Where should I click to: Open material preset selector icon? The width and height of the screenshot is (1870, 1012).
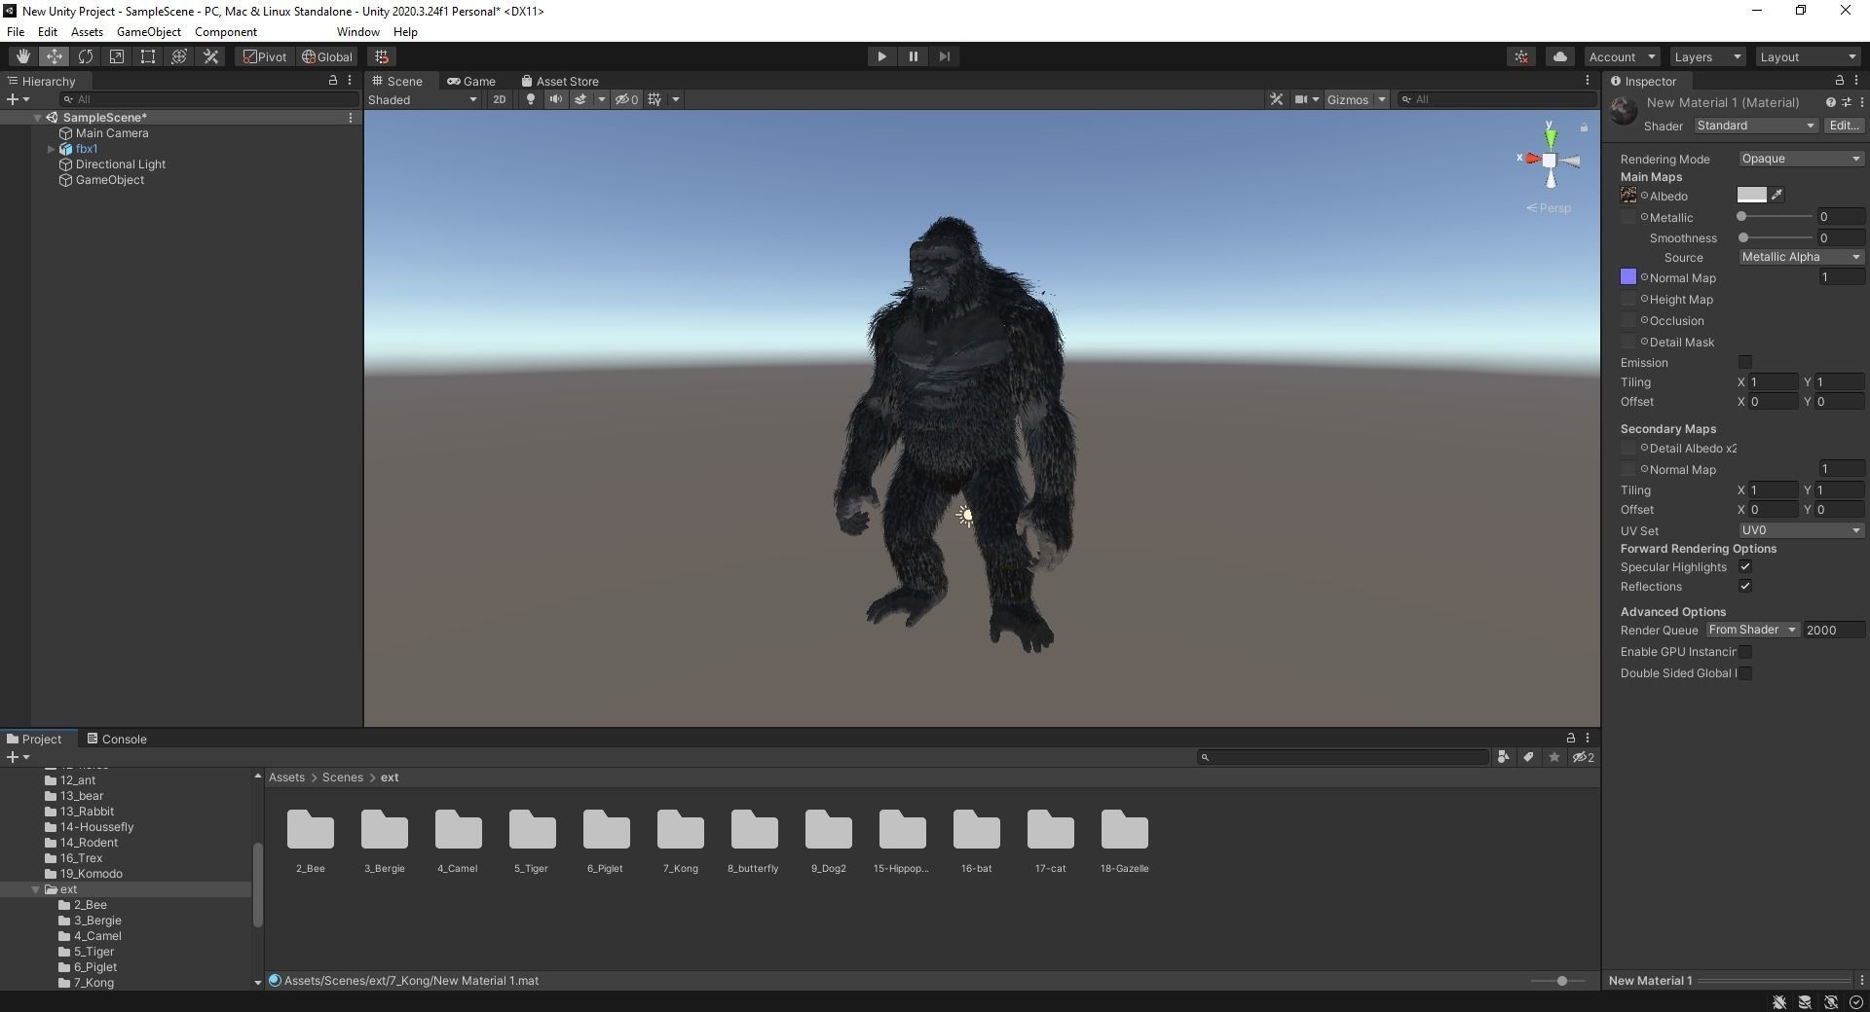click(1846, 102)
